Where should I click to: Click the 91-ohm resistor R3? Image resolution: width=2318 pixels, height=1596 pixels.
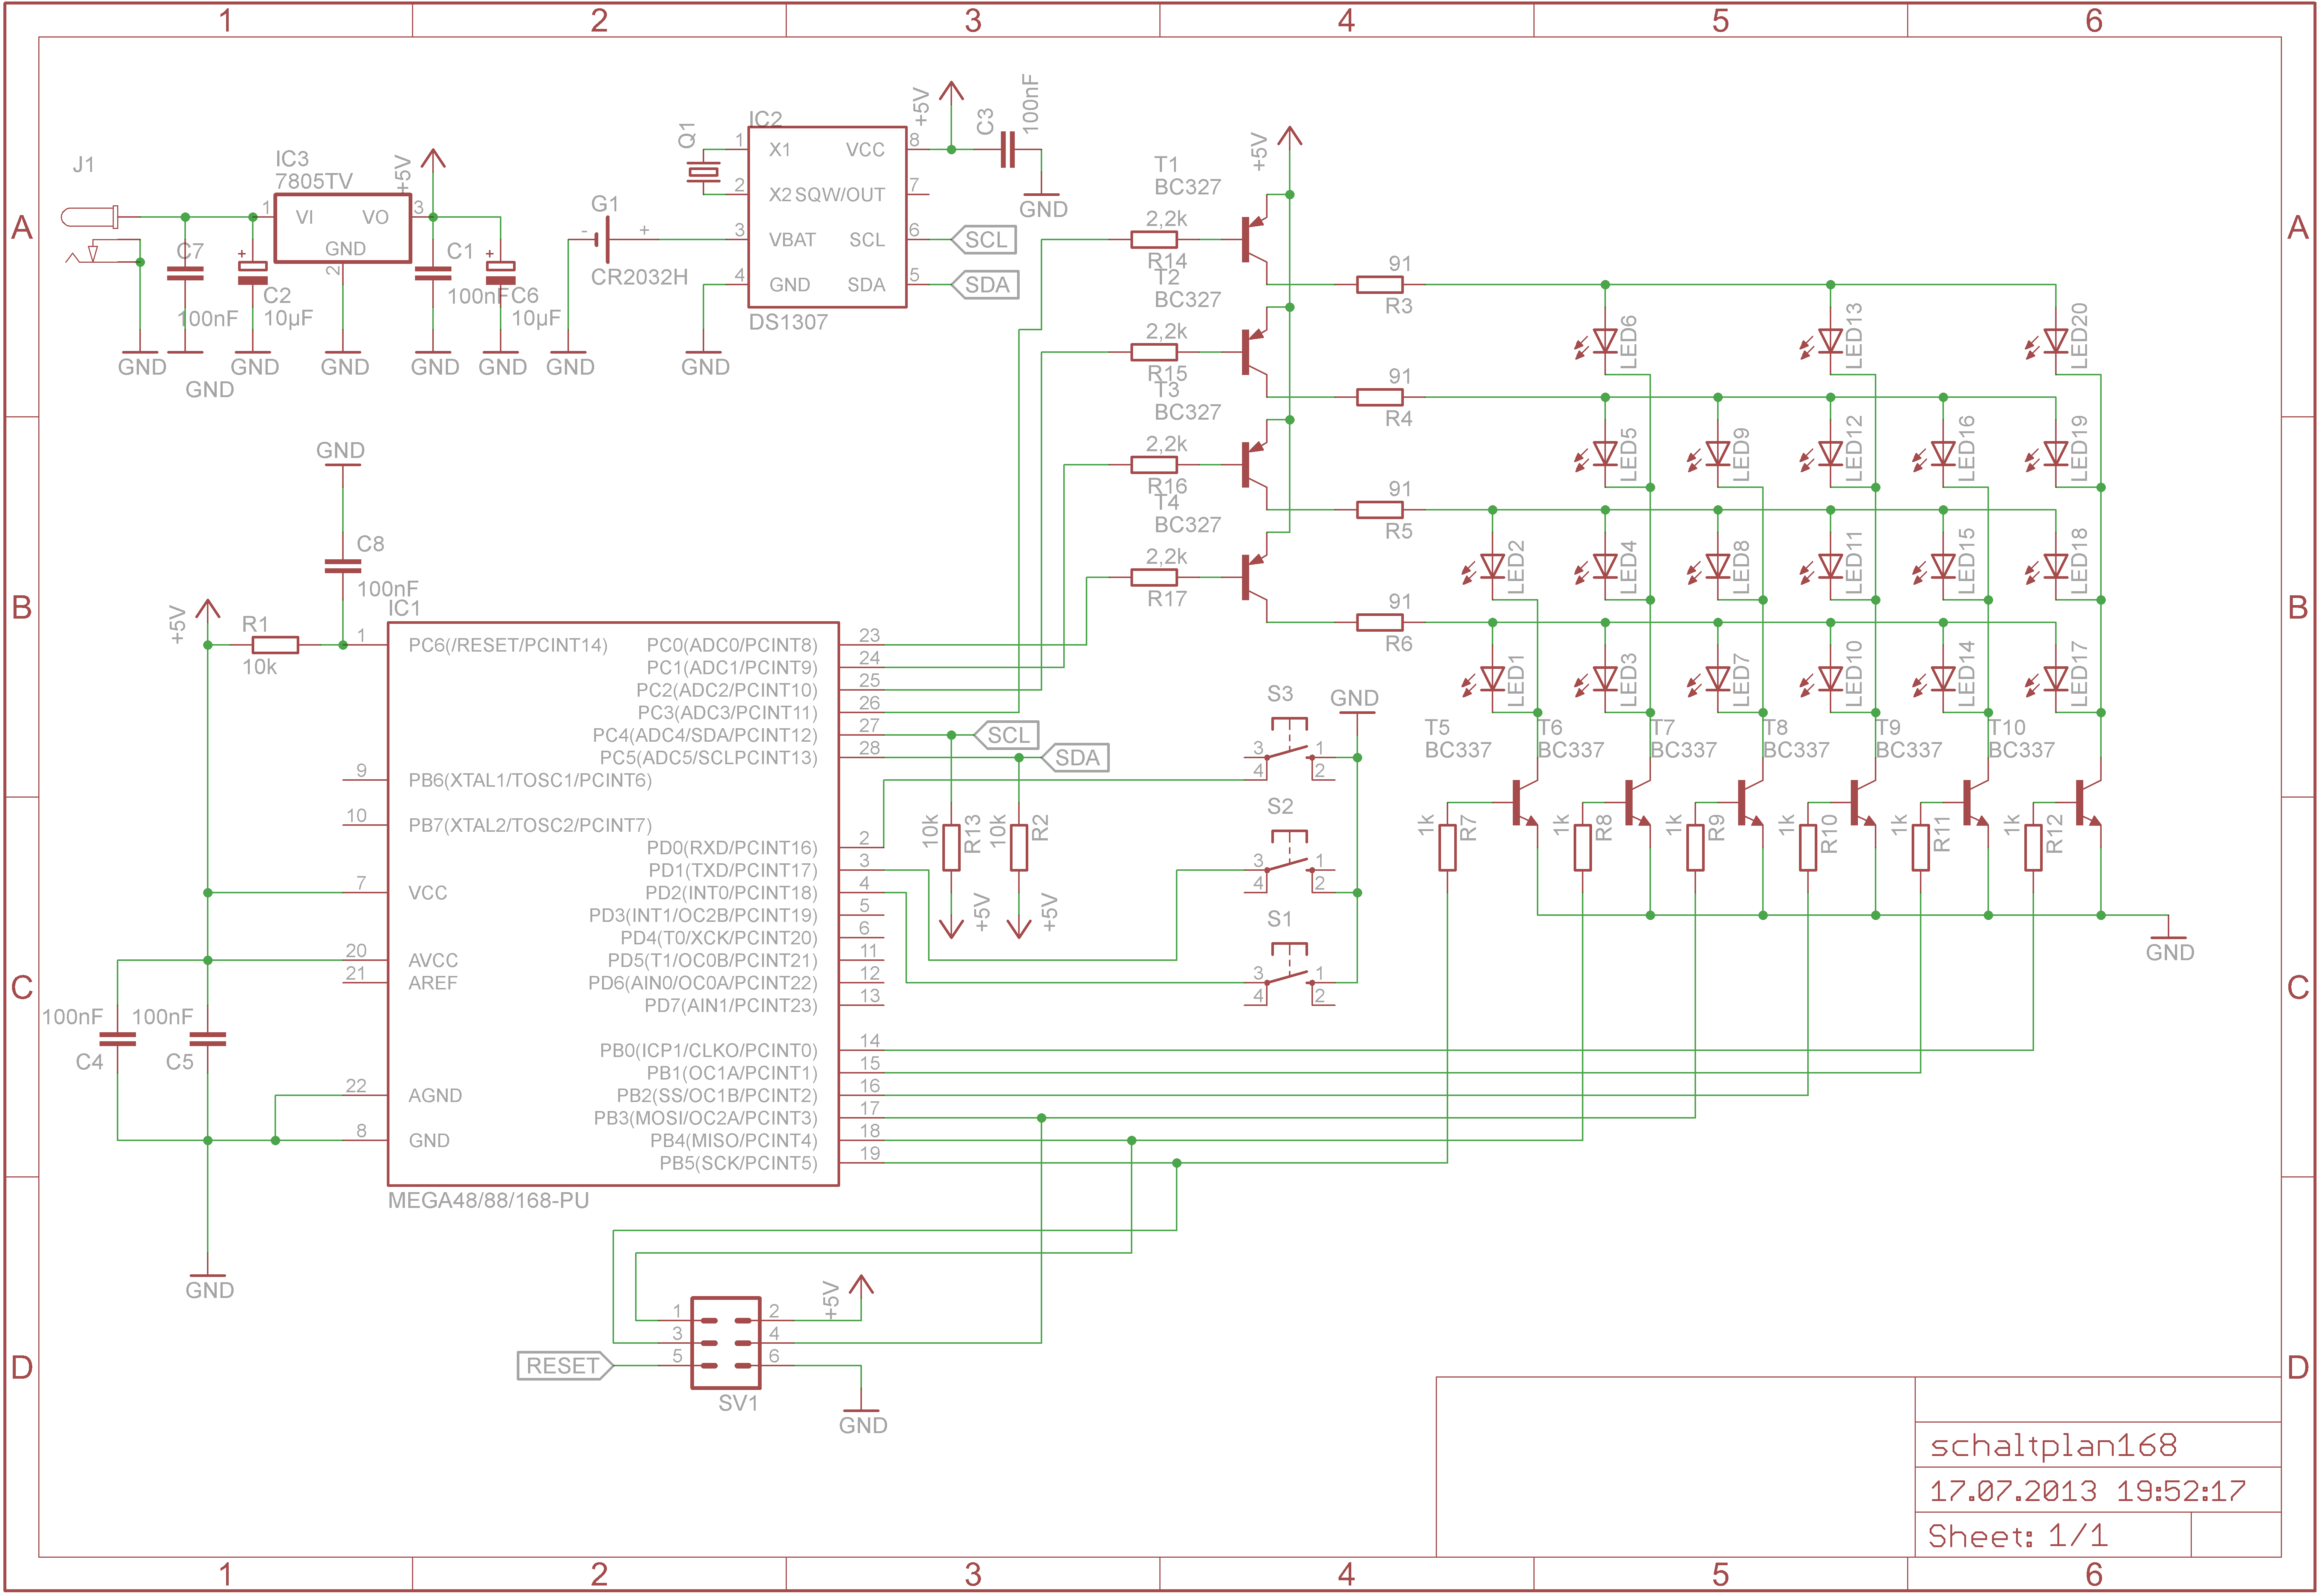coord(1379,285)
